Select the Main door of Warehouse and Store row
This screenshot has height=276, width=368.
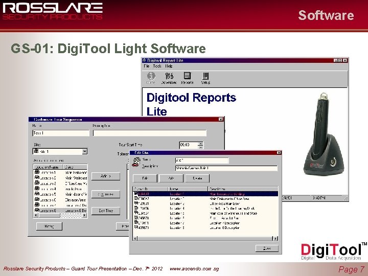pyautogui.click(x=205, y=213)
